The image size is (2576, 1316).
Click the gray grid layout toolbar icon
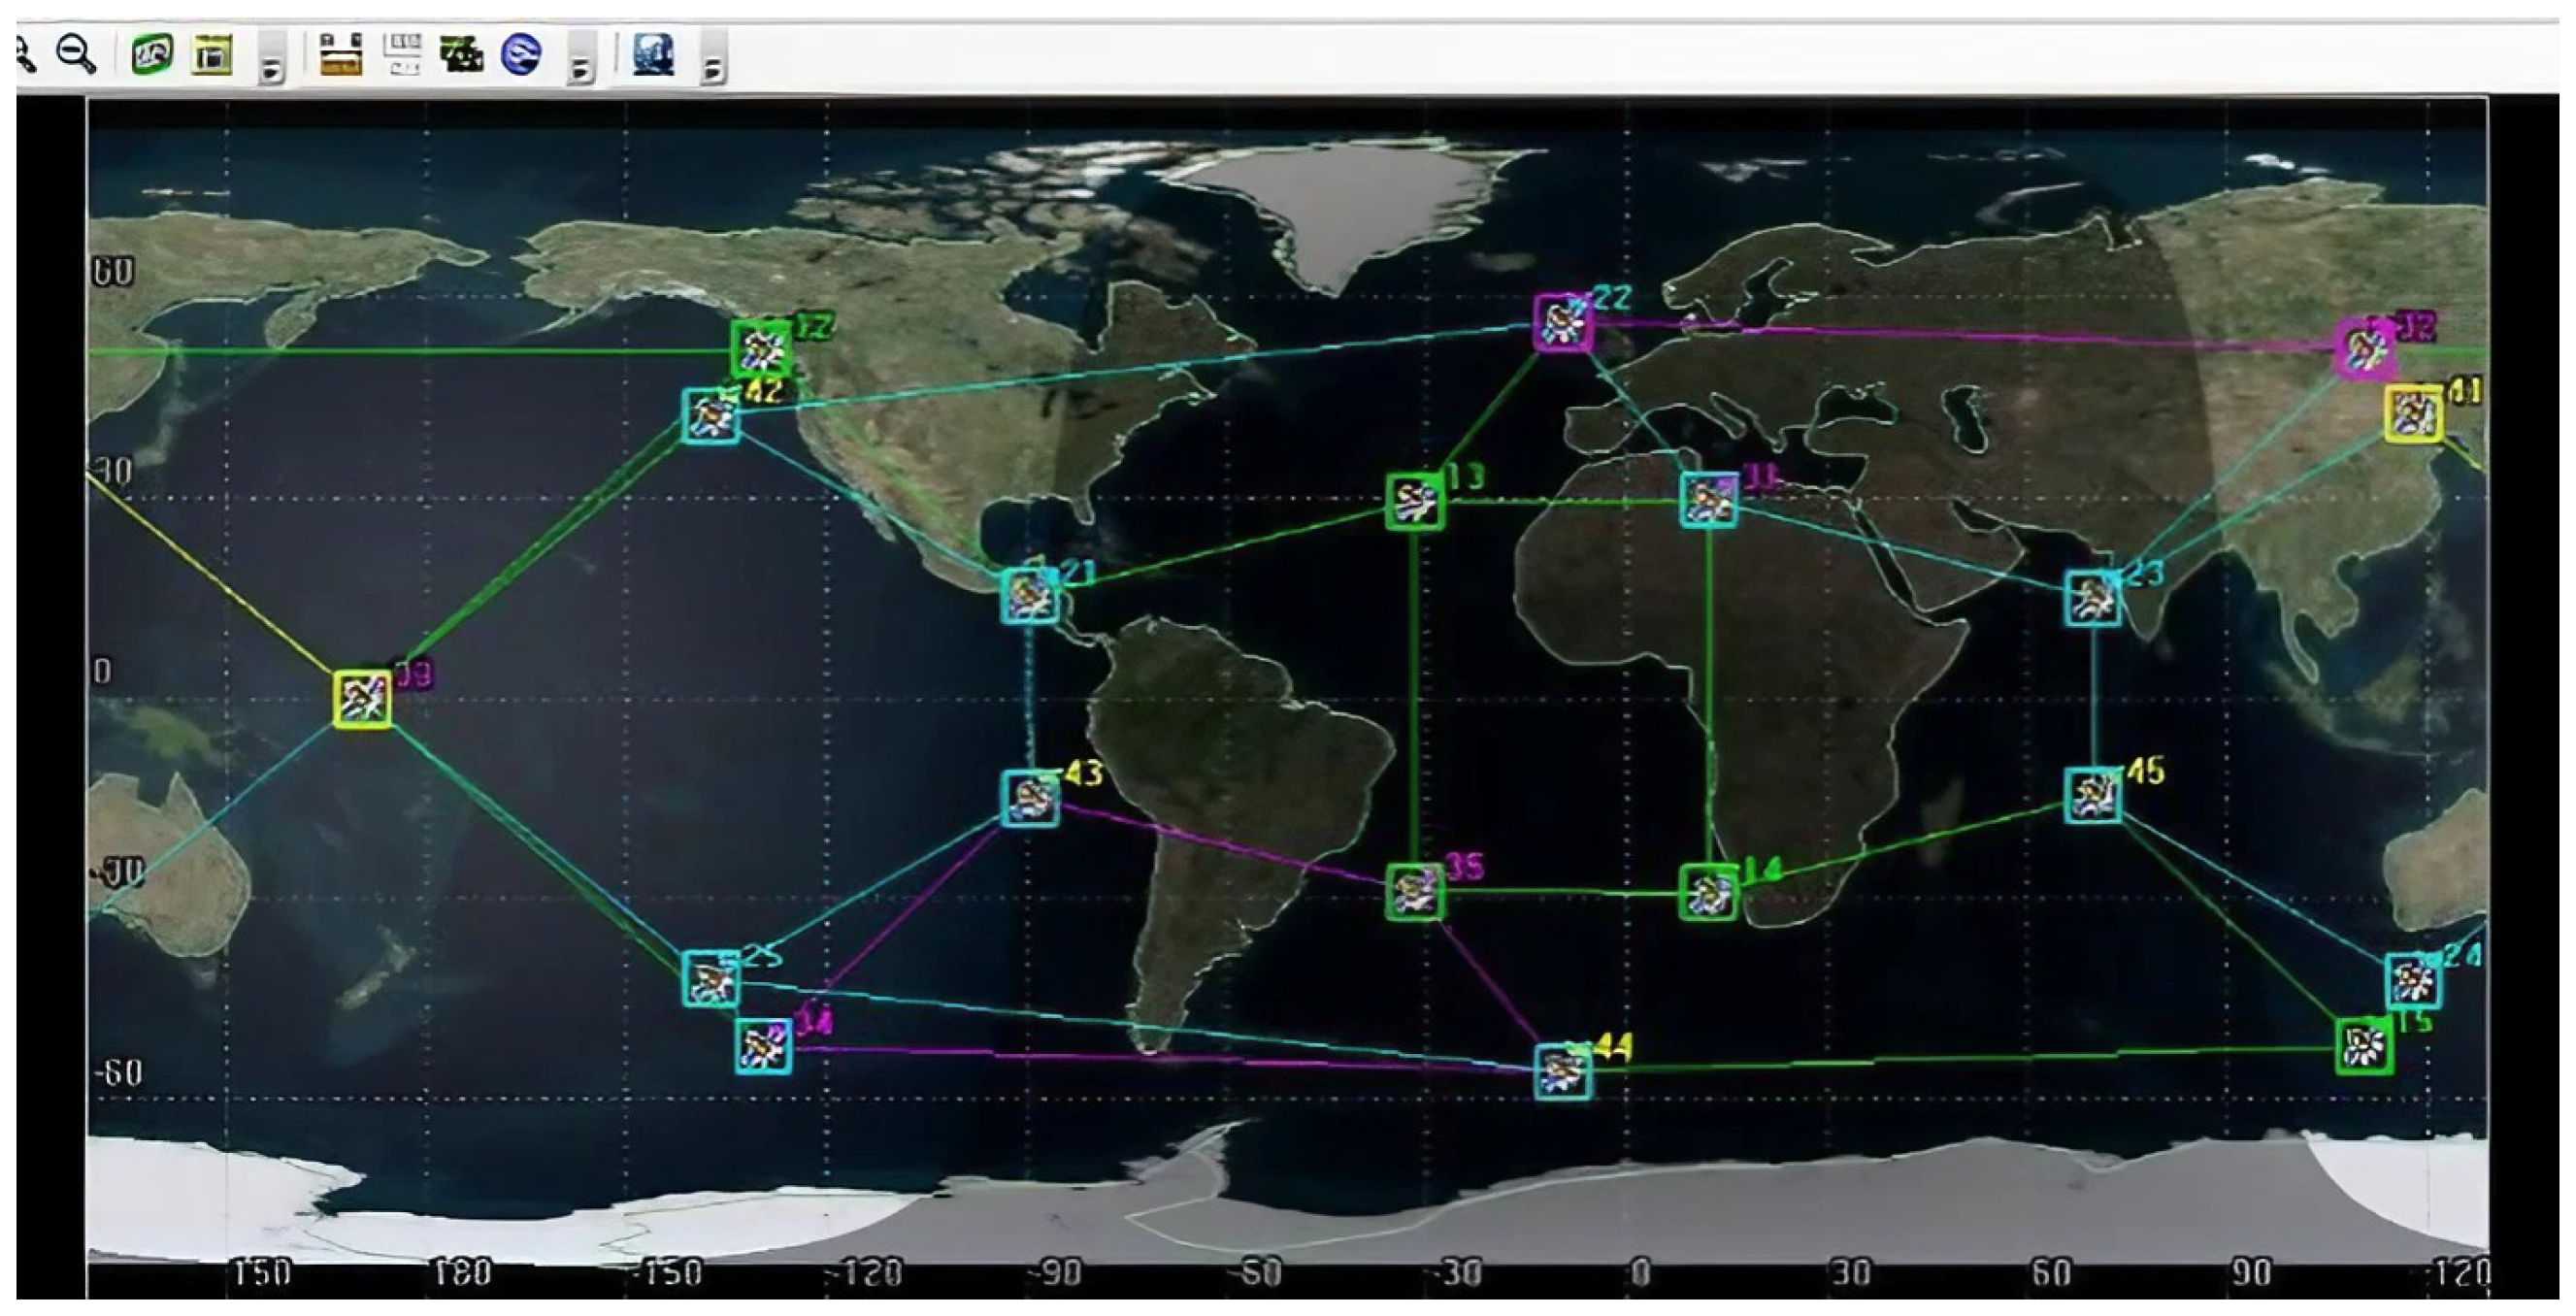(x=403, y=54)
